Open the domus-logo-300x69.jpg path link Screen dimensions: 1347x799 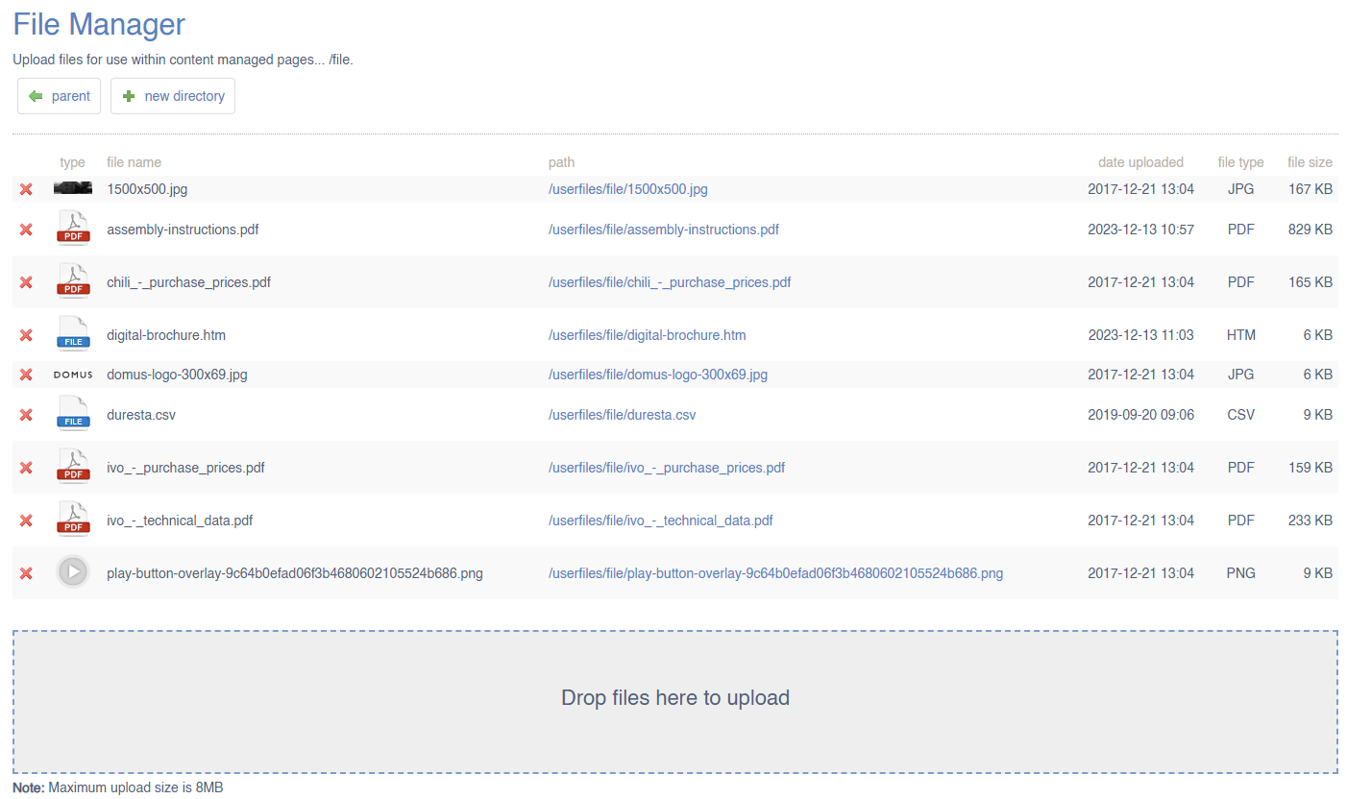tap(657, 375)
